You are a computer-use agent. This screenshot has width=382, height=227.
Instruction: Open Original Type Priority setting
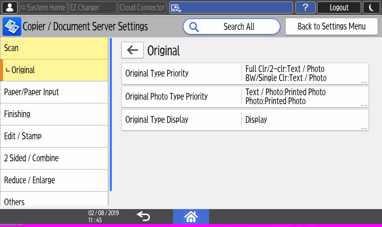245,74
